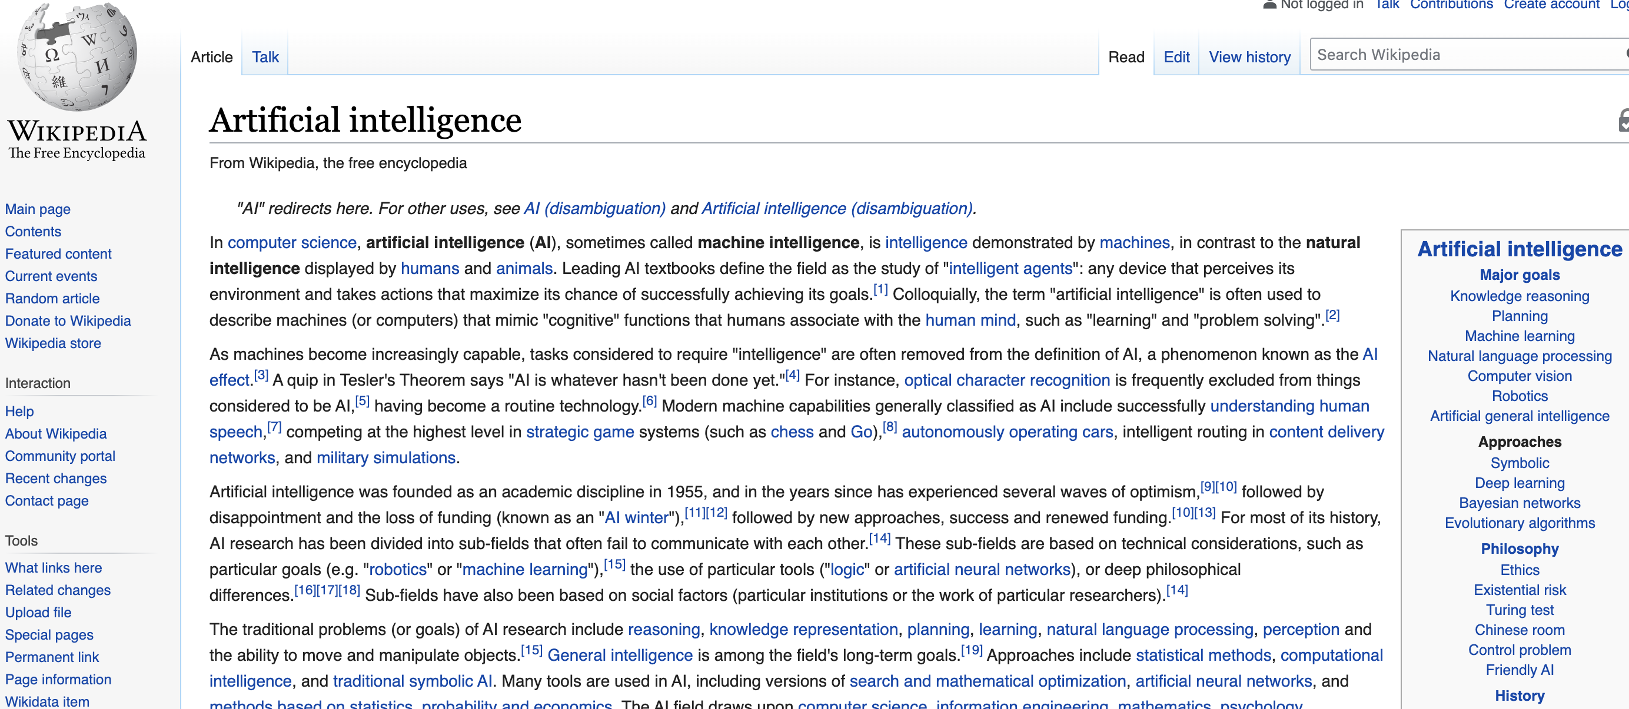Open the human mind link
The width and height of the screenshot is (1629, 709).
(x=970, y=320)
